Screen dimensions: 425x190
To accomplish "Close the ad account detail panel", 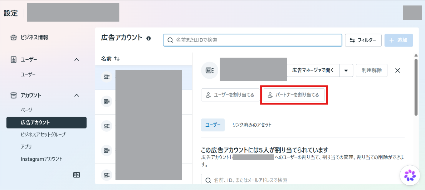I will 397,70.
